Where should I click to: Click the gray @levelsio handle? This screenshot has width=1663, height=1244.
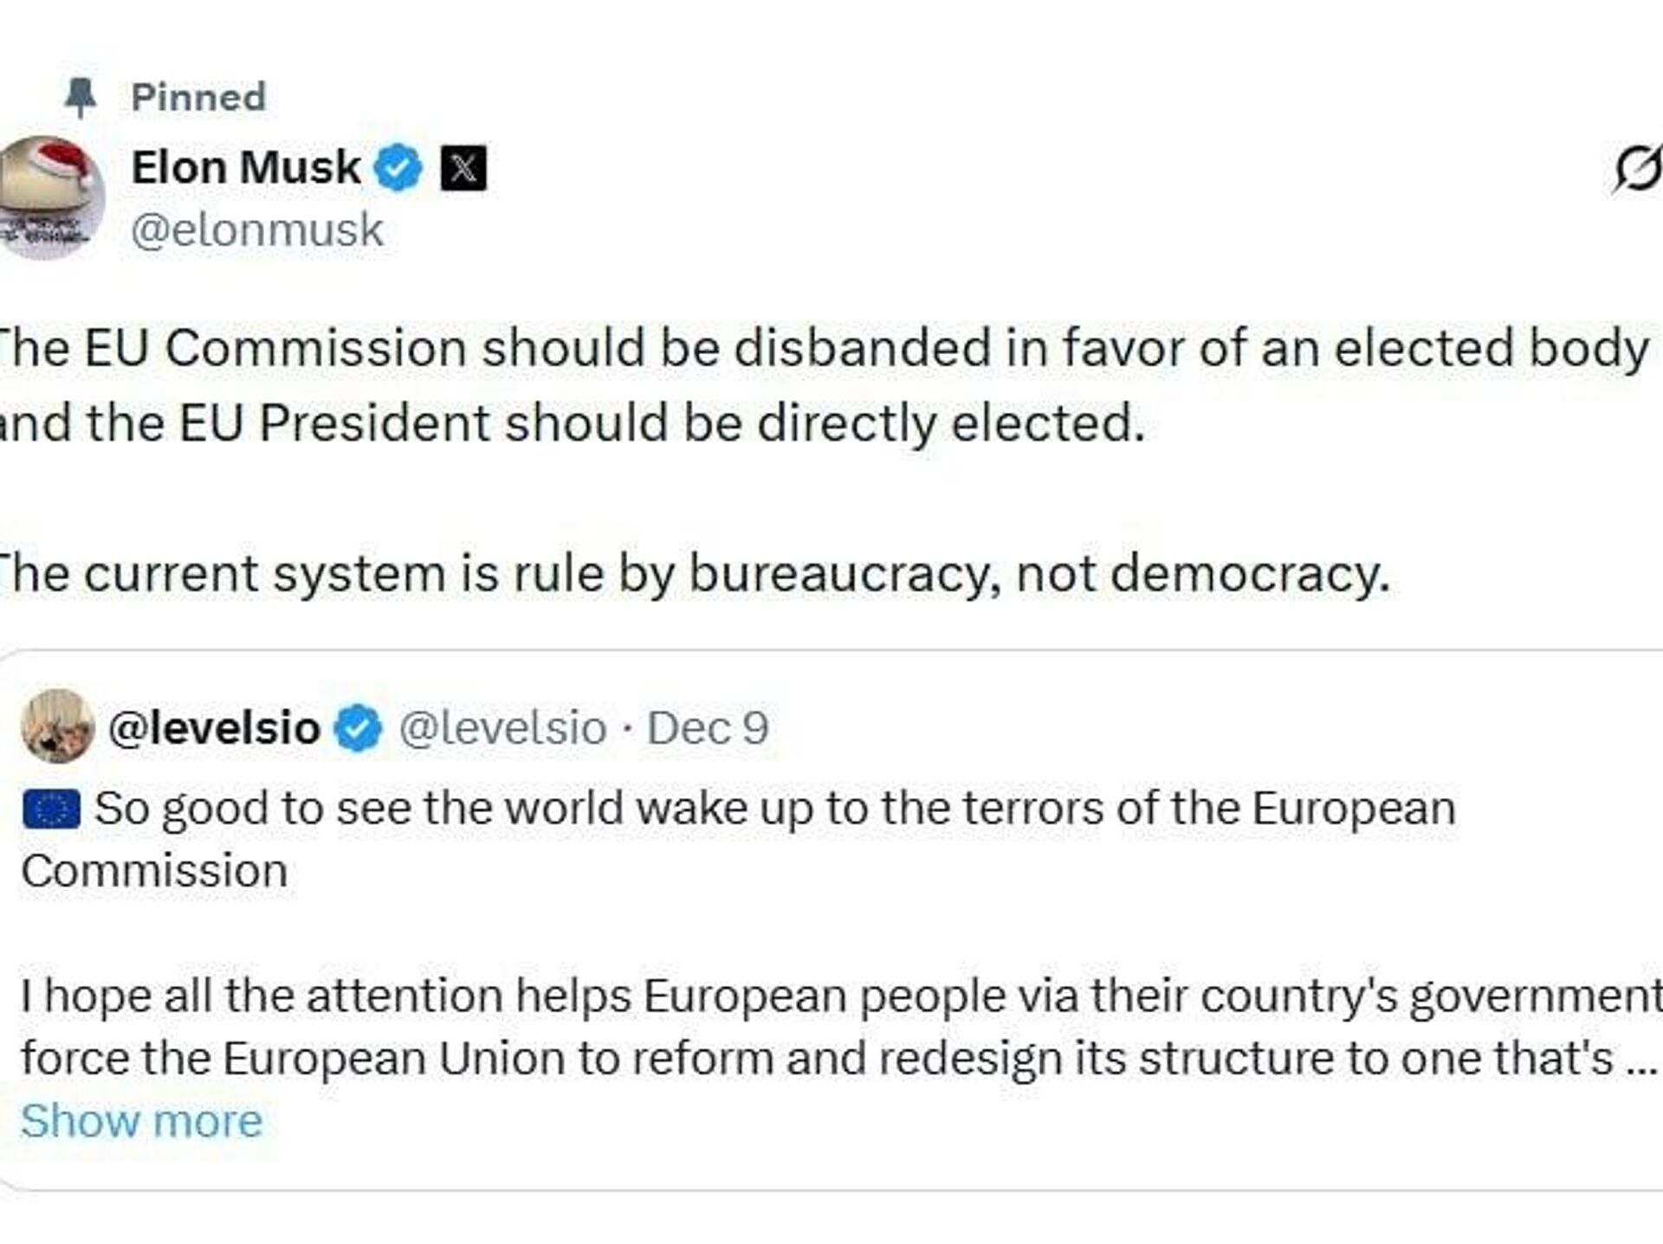(502, 728)
